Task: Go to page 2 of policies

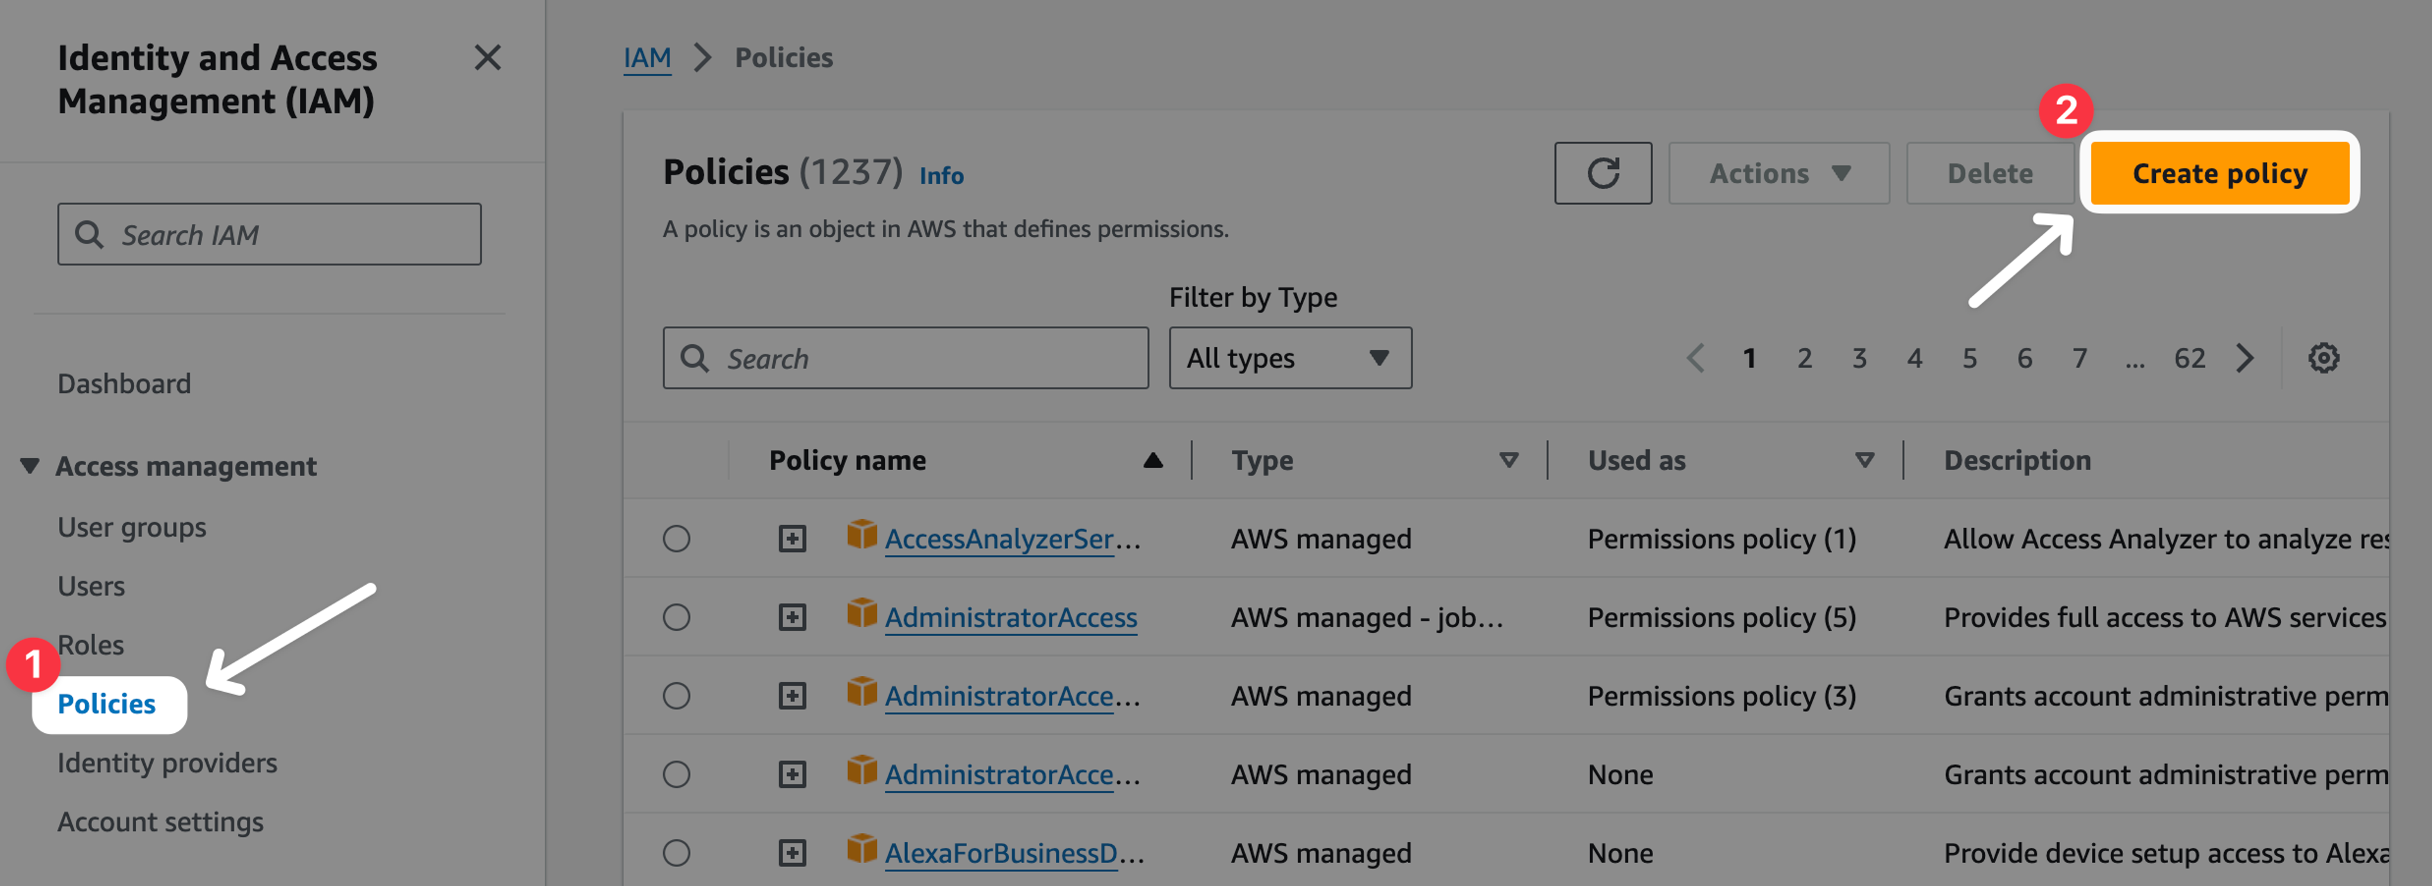Action: pyautogui.click(x=1804, y=358)
